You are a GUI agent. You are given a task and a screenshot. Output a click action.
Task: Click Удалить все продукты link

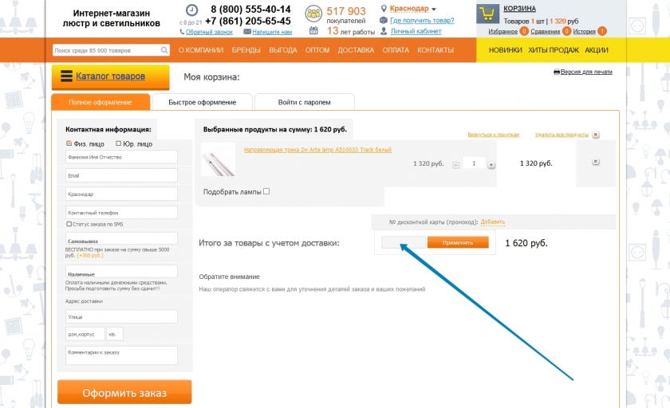point(562,135)
